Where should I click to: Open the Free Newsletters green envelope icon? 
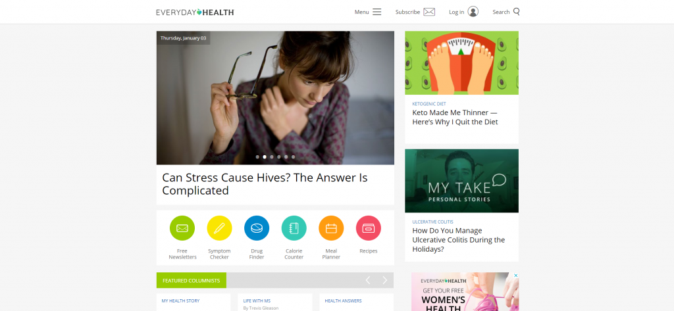[182, 228]
